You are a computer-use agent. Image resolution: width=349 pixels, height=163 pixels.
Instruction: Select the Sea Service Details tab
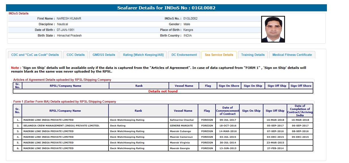[219, 55]
